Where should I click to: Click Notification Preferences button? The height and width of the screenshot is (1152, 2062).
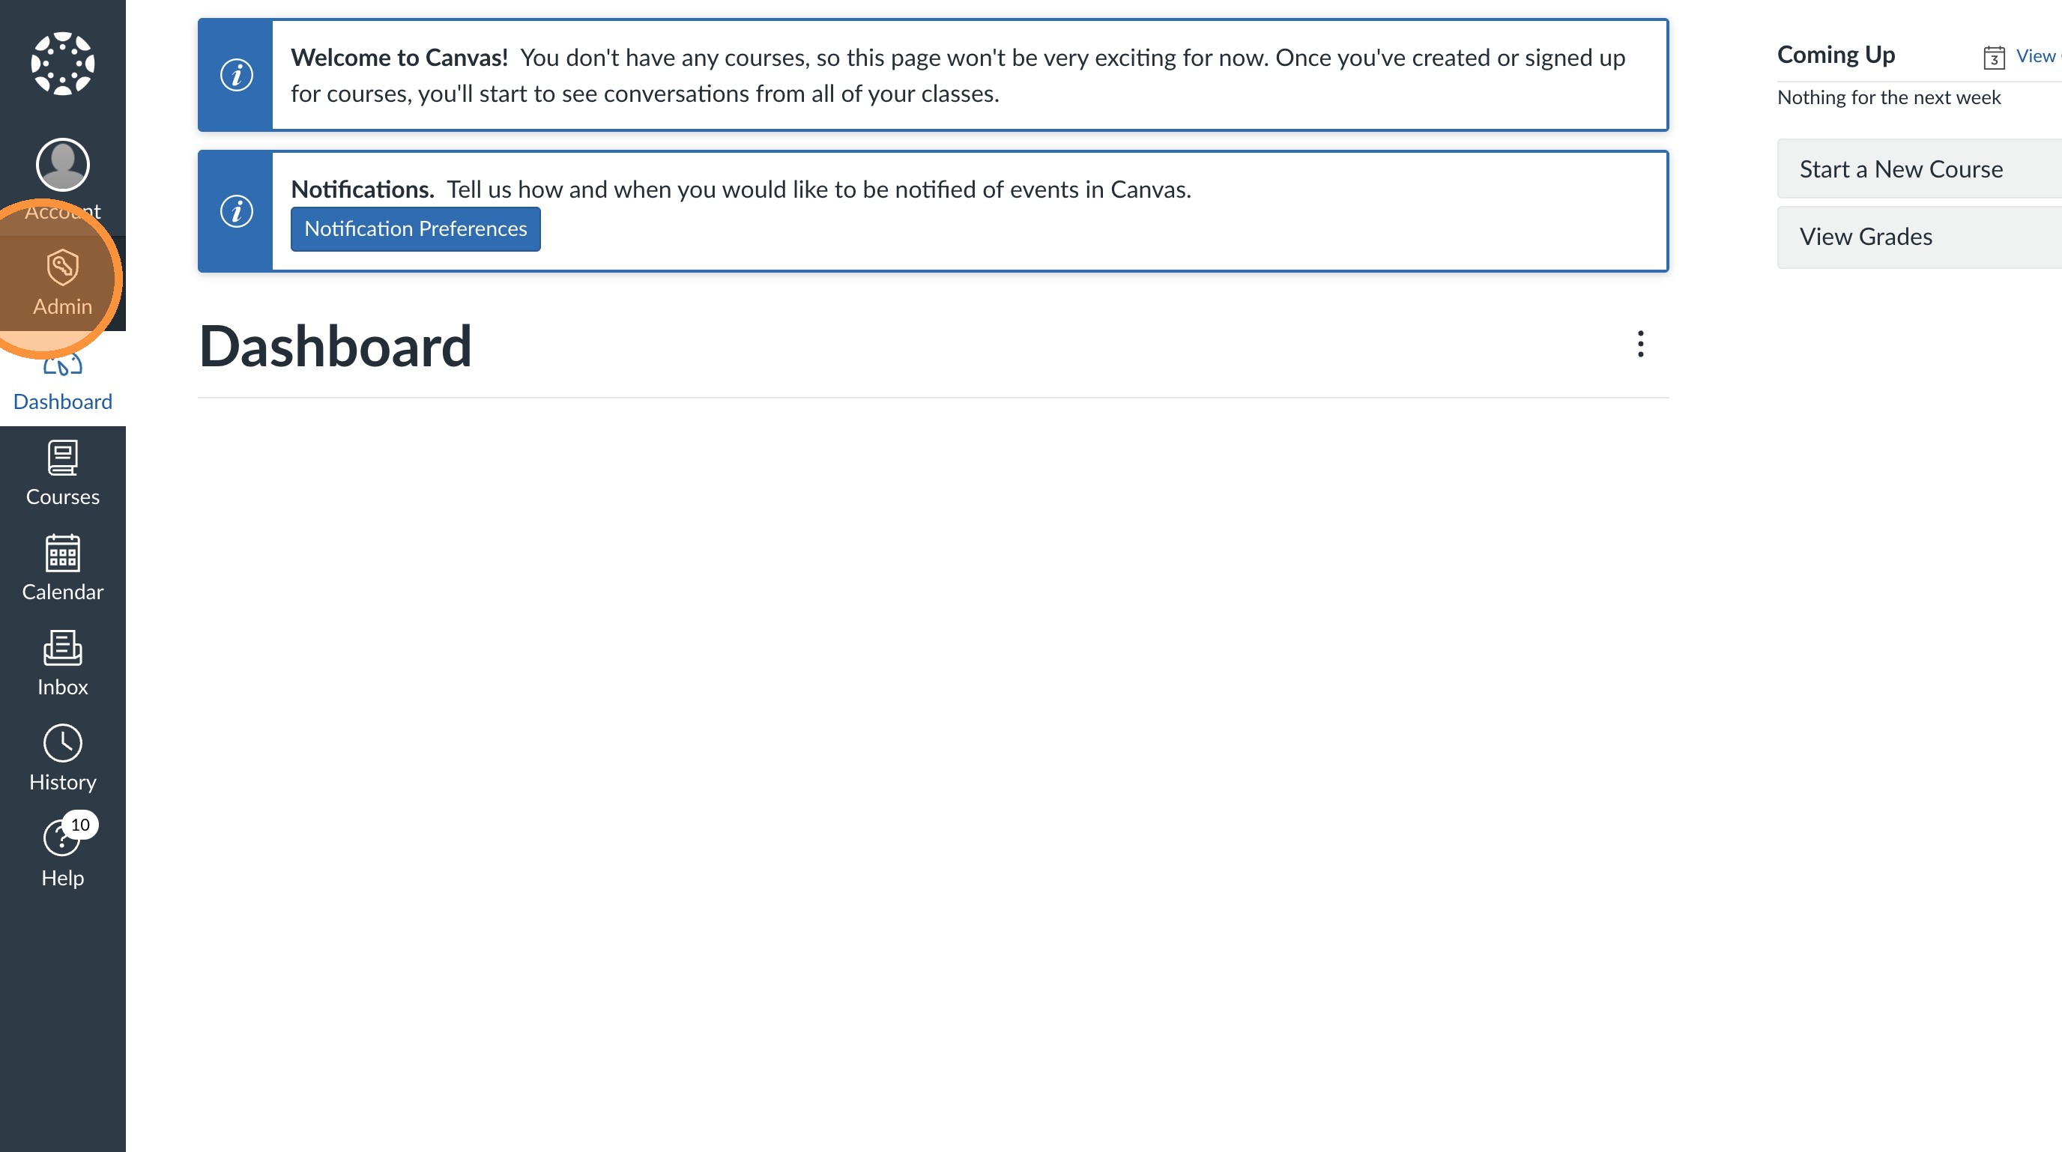(x=415, y=228)
